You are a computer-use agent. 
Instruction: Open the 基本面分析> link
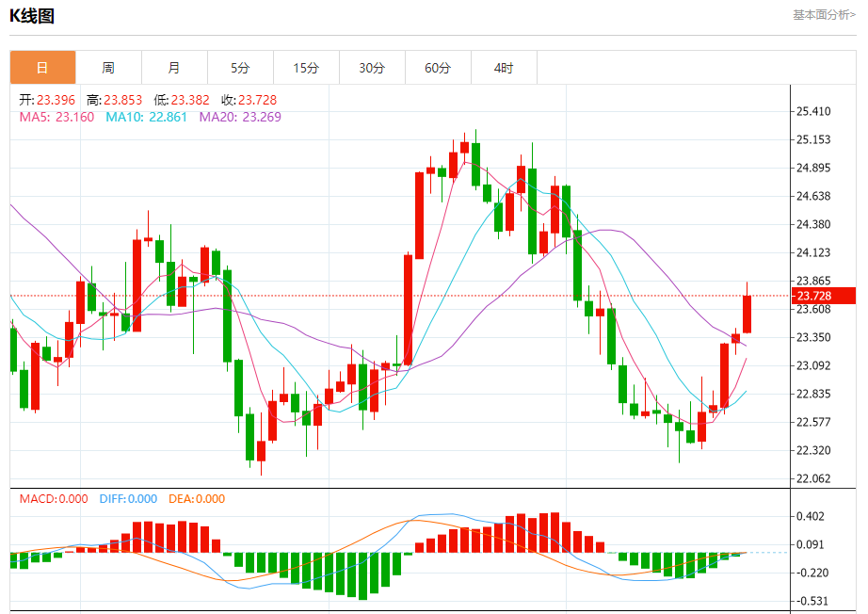tap(824, 15)
